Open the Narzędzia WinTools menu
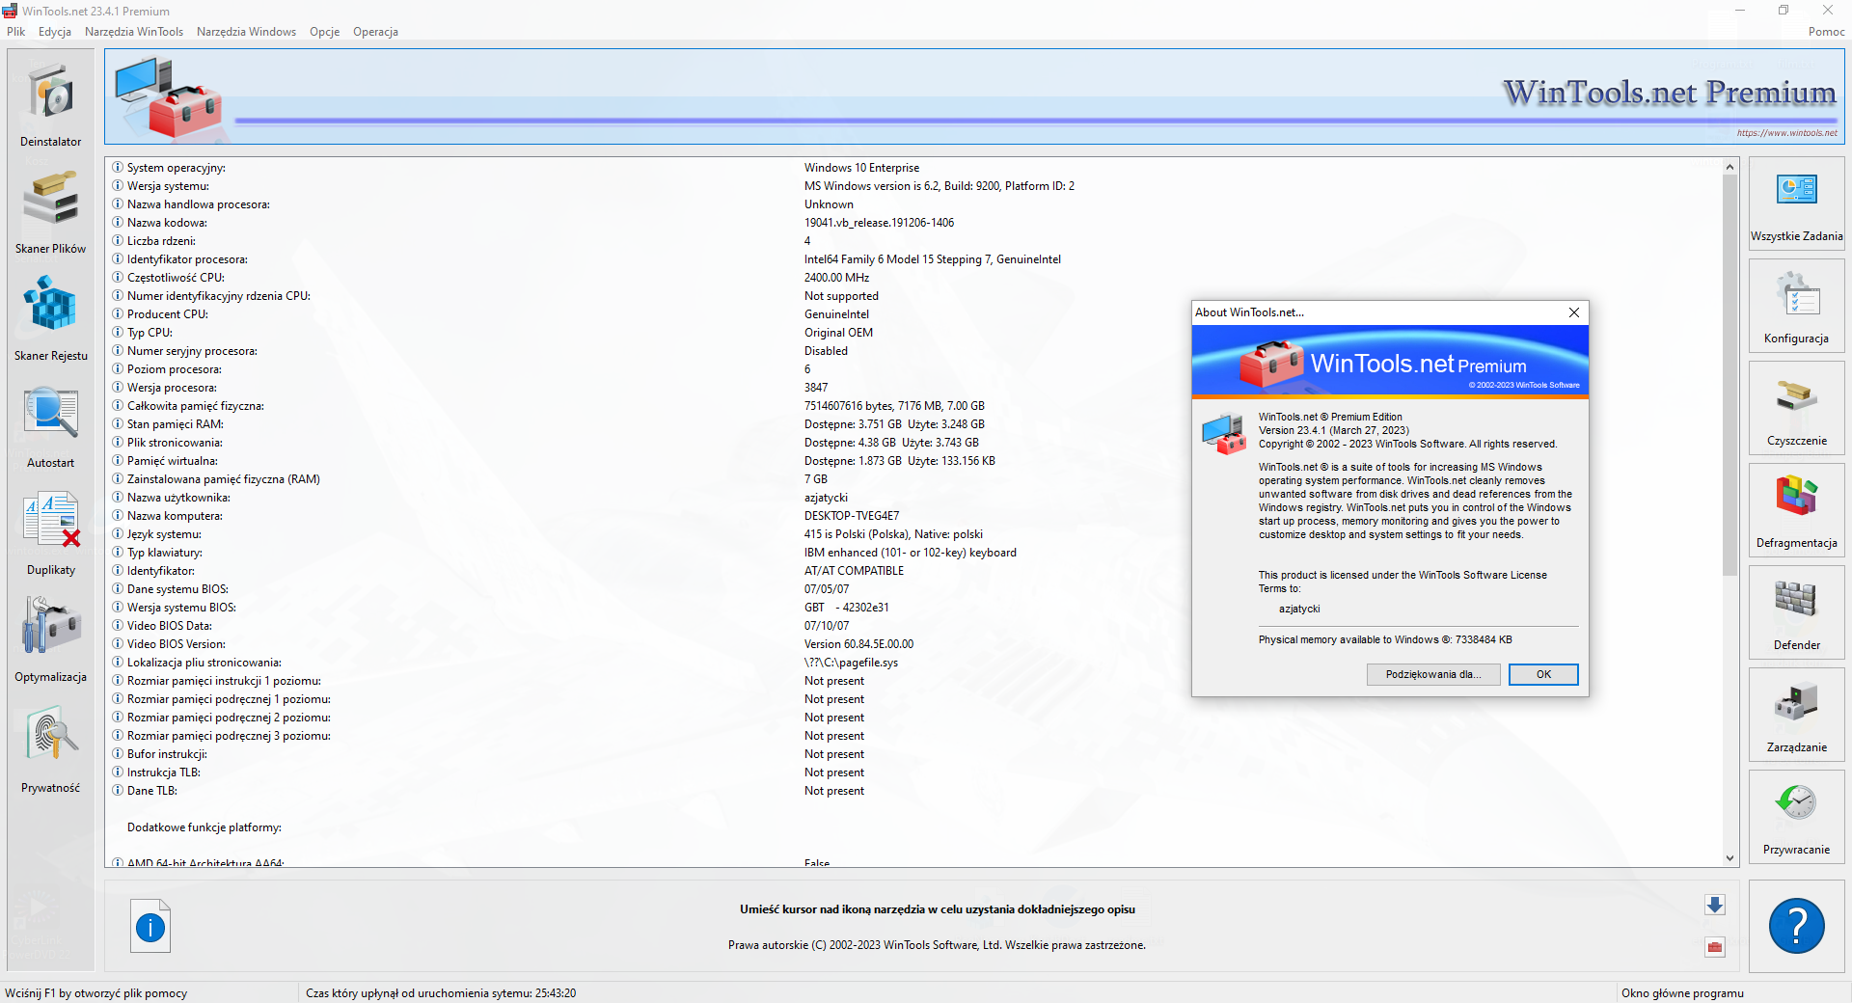Image resolution: width=1852 pixels, height=1003 pixels. (134, 32)
